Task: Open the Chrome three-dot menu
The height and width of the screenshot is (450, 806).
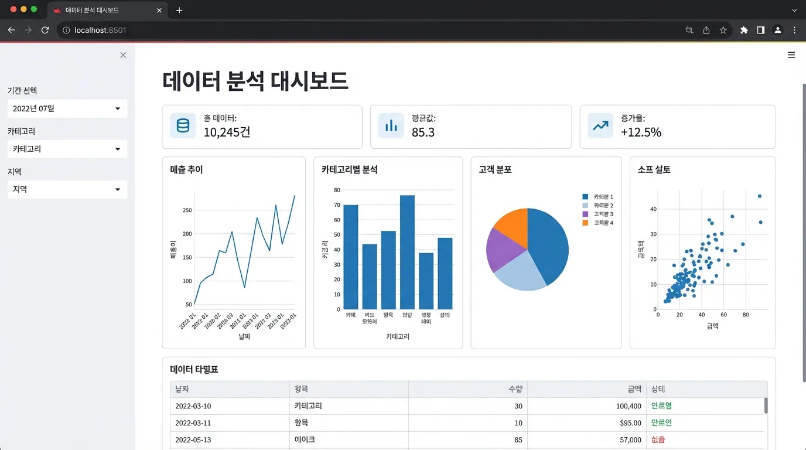Action: [x=794, y=30]
